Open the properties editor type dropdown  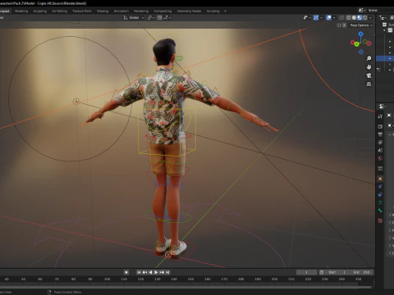[383, 107]
